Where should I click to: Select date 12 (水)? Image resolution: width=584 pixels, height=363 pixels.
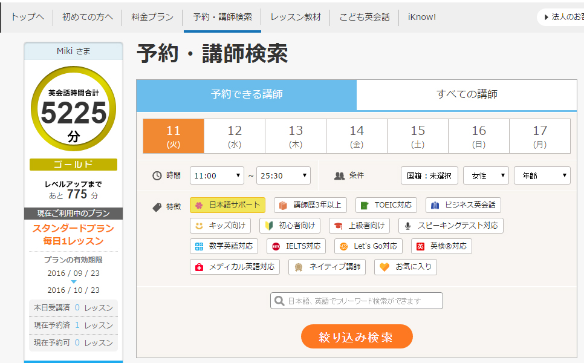pos(235,136)
